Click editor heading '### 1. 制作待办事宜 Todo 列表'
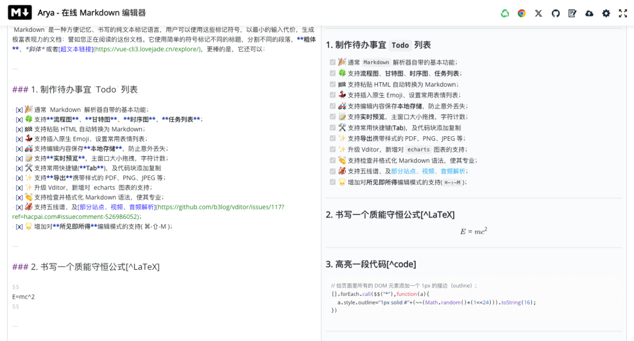 click(75, 89)
